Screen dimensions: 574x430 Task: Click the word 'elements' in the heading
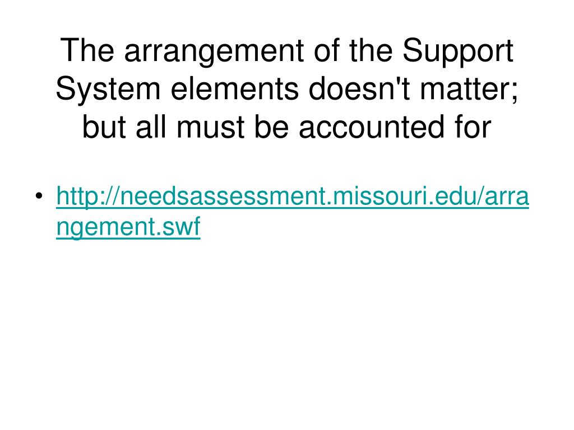point(235,89)
